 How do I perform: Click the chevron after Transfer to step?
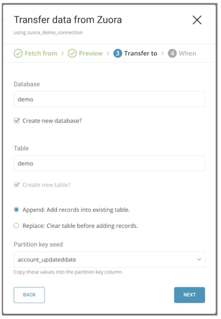[163, 53]
